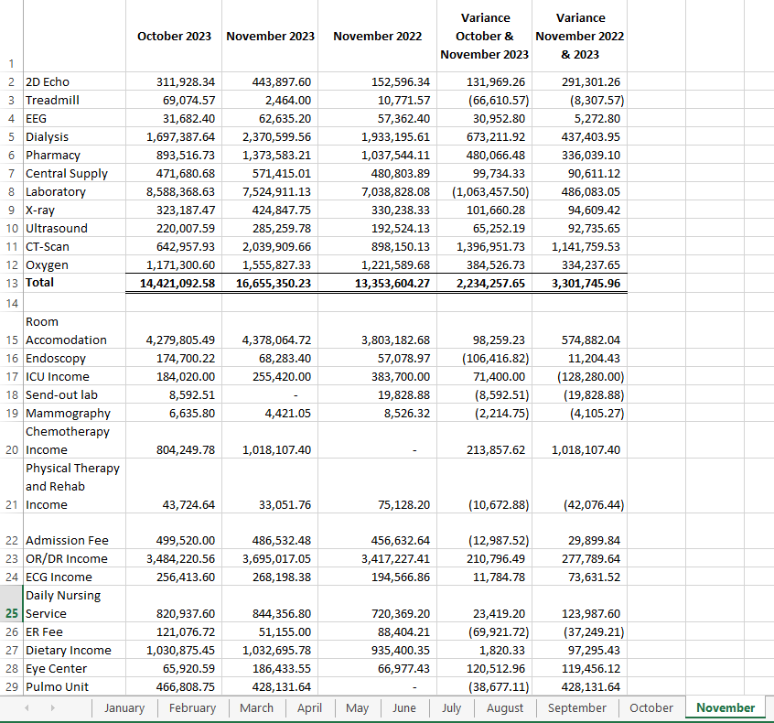Select the OR/DR Income label cell
774x723 pixels.
[x=74, y=558]
